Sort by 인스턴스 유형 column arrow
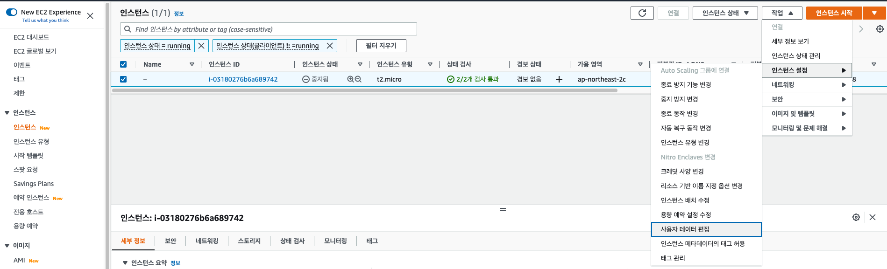The image size is (887, 269). point(430,64)
